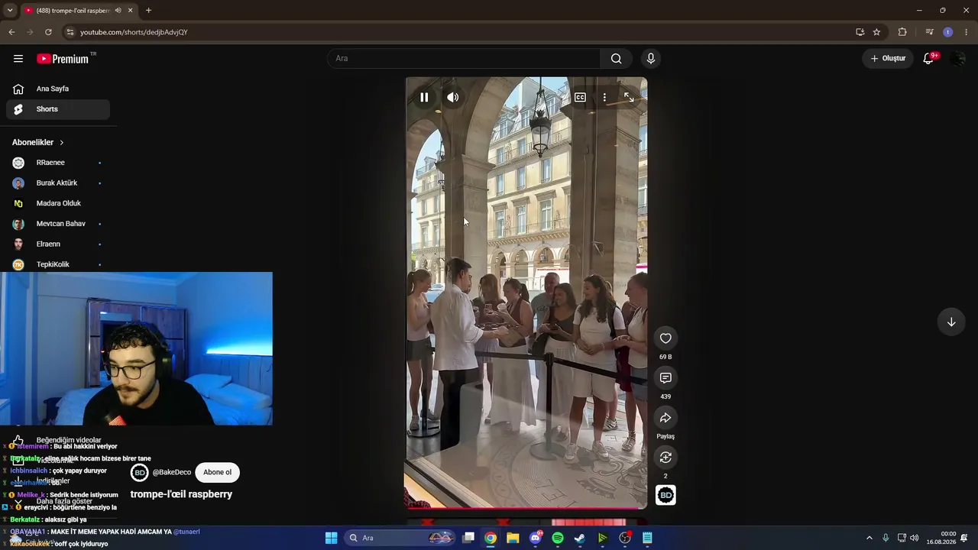Select Shorts in the sidebar

pyautogui.click(x=58, y=109)
